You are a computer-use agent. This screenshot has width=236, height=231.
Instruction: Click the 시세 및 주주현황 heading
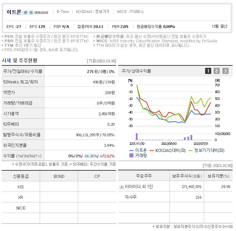(20, 61)
